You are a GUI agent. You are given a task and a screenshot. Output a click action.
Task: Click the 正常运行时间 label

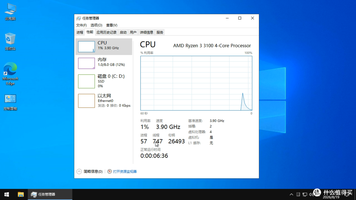tap(150, 149)
